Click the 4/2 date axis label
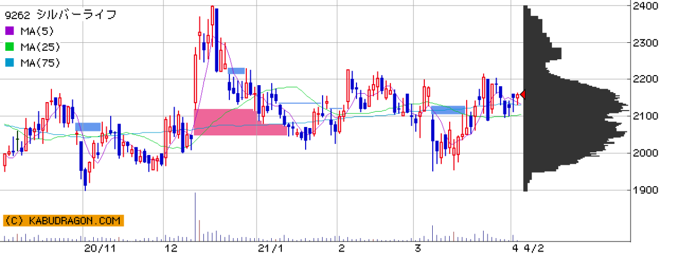Screen dimensions: 678x255 533,248
